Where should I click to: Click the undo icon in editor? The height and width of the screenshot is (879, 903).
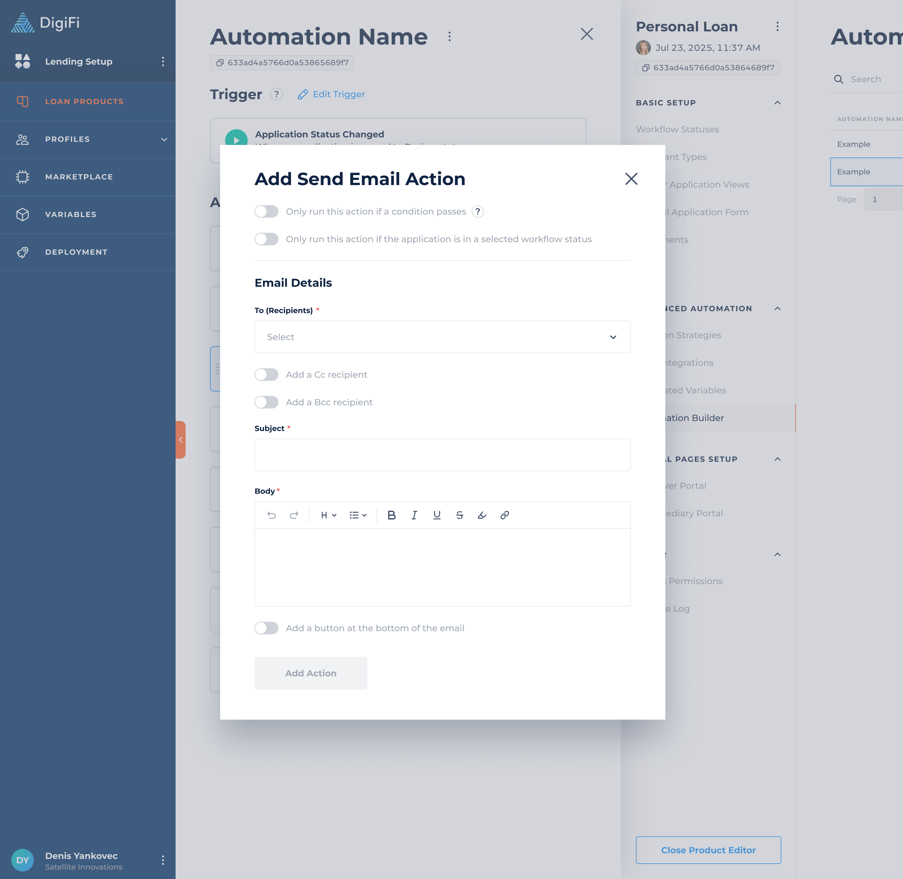coord(271,515)
